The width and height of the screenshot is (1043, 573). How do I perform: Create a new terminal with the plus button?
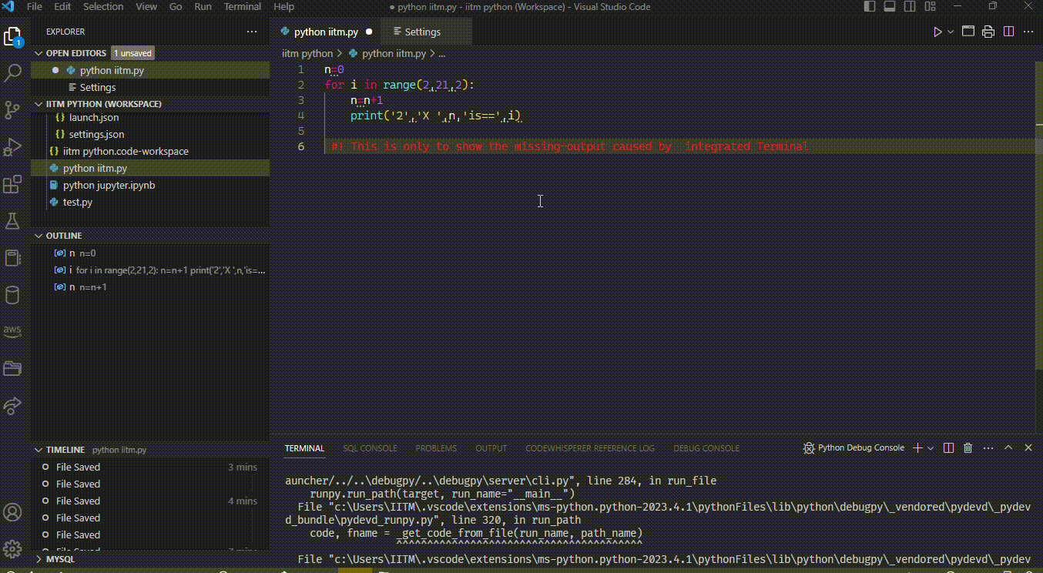[917, 447]
